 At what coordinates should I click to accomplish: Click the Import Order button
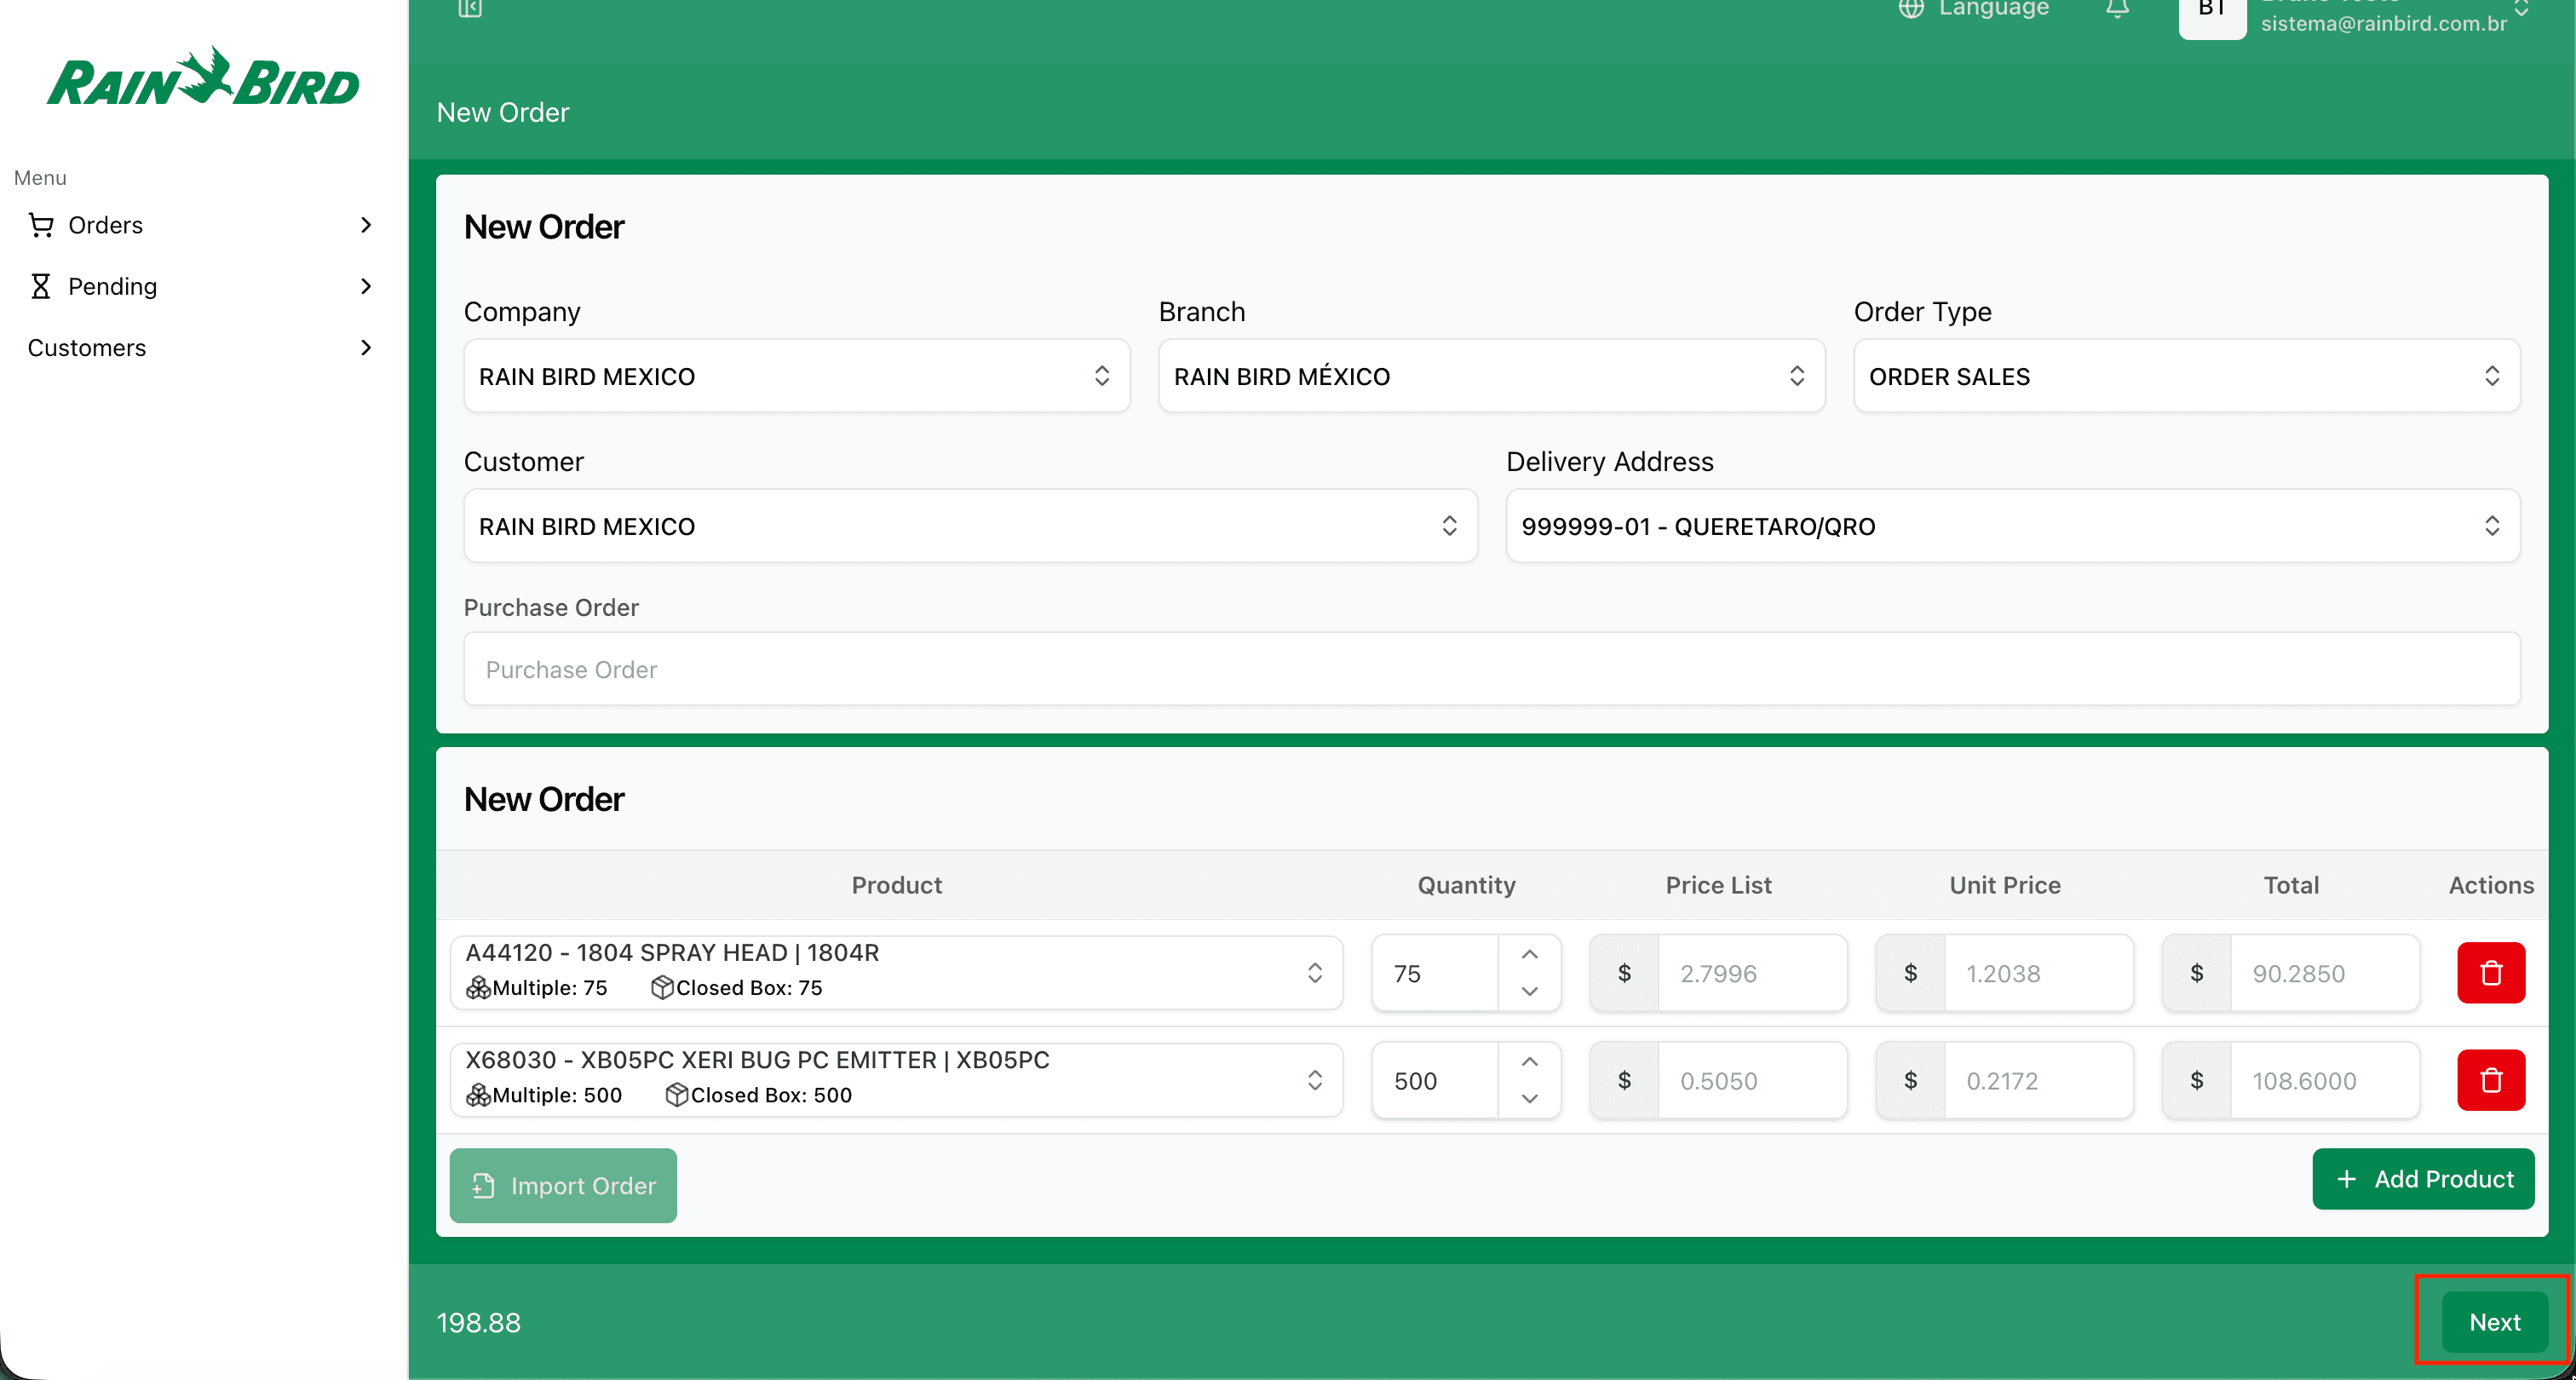click(563, 1185)
